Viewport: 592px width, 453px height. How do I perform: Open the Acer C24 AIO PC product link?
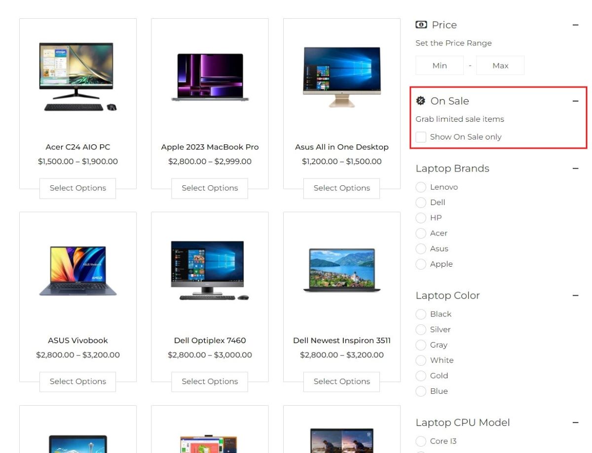[78, 147]
